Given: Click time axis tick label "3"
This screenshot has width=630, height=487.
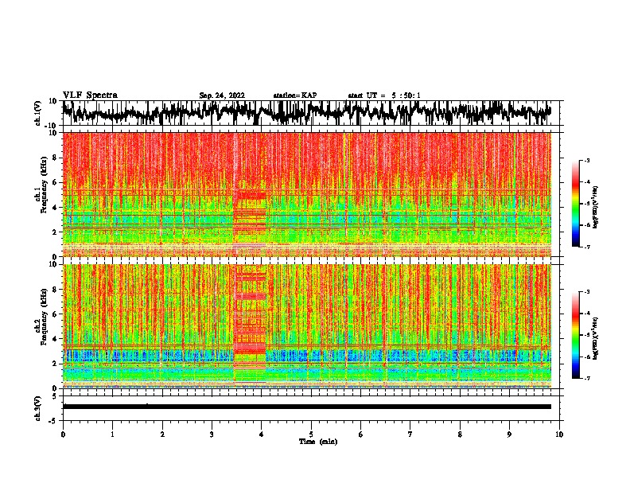Looking at the screenshot, I should tap(212, 434).
